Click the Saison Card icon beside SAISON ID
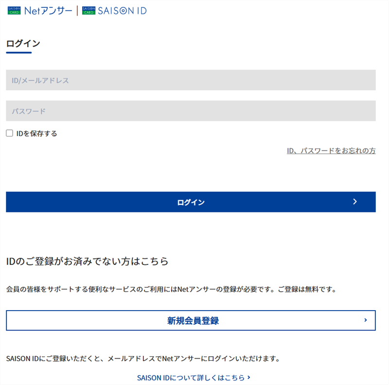Screen dimensions: 389x385 point(88,10)
